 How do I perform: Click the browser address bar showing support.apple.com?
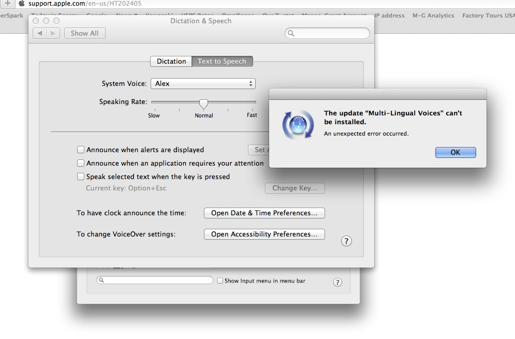(x=85, y=4)
